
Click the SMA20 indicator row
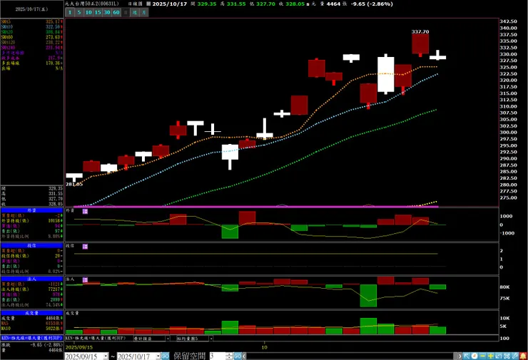32,32
